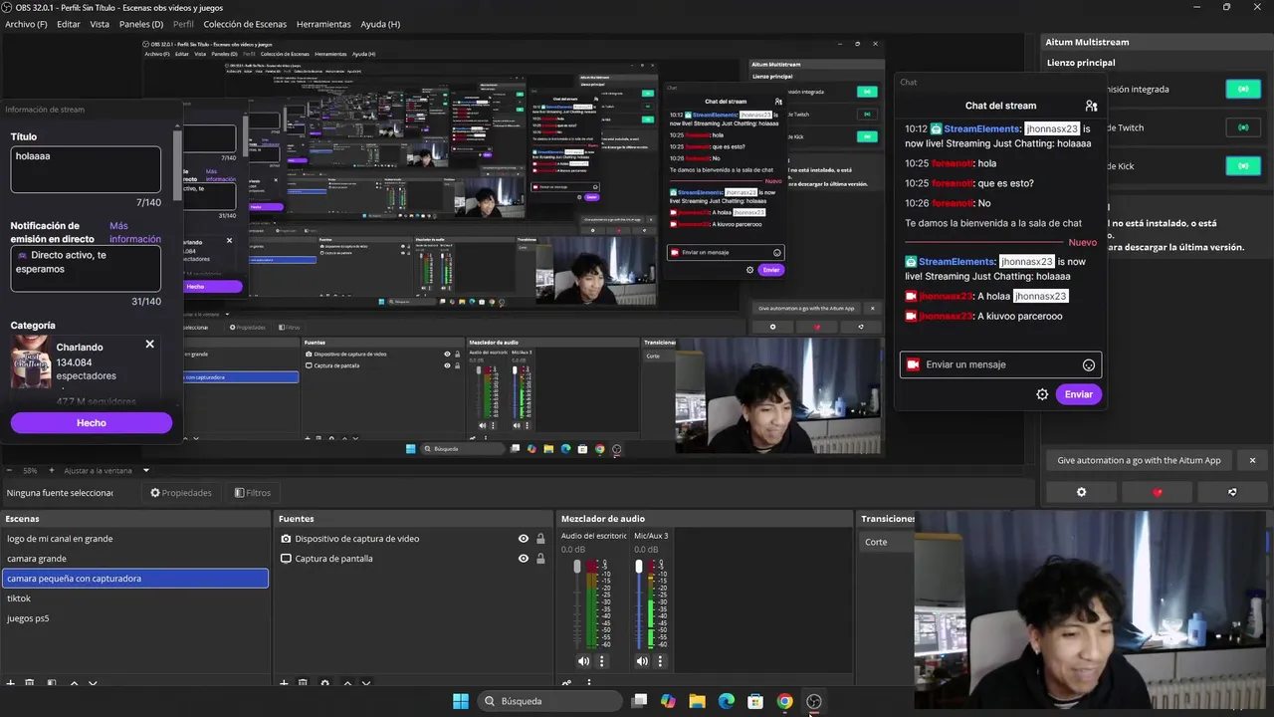Open the Ayuda menu
1274x717 pixels.
380,24
